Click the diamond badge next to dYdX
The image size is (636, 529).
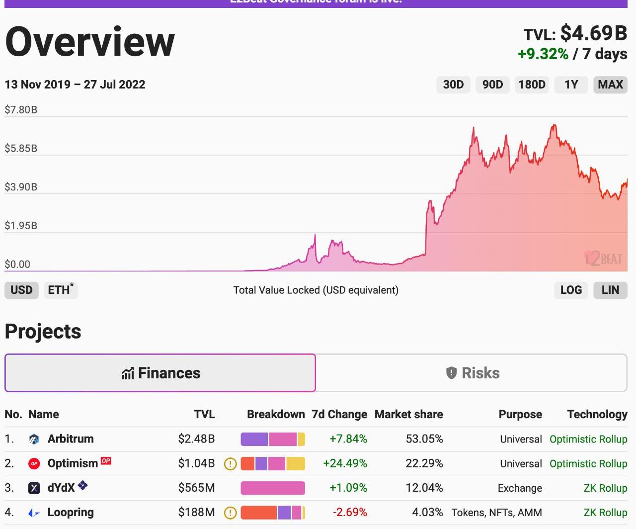click(x=82, y=485)
